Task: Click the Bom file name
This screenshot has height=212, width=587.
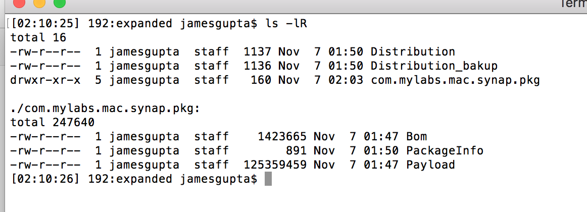Action: pyautogui.click(x=416, y=136)
